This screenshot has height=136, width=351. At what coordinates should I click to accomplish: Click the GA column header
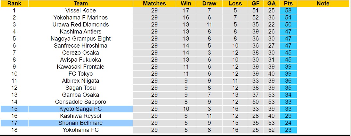tap(272, 4)
